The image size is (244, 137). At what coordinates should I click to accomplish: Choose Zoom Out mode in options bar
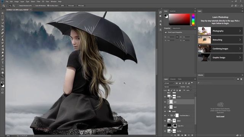(14, 6)
